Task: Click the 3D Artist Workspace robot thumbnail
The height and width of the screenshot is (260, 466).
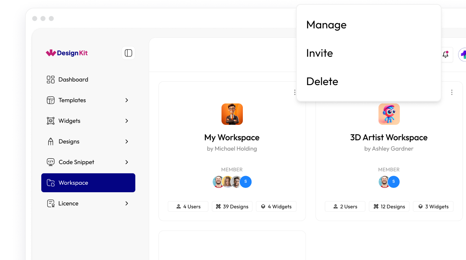Action: pos(389,114)
